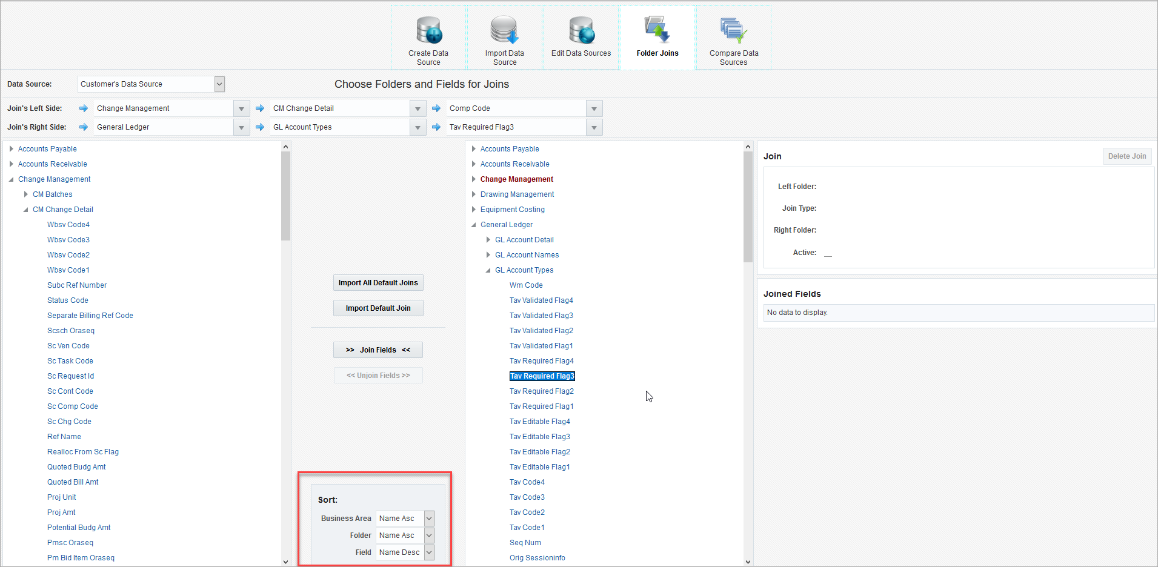Viewport: 1158px width, 567px height.
Task: Select the Edit Data Sources icon
Action: pyautogui.click(x=581, y=38)
